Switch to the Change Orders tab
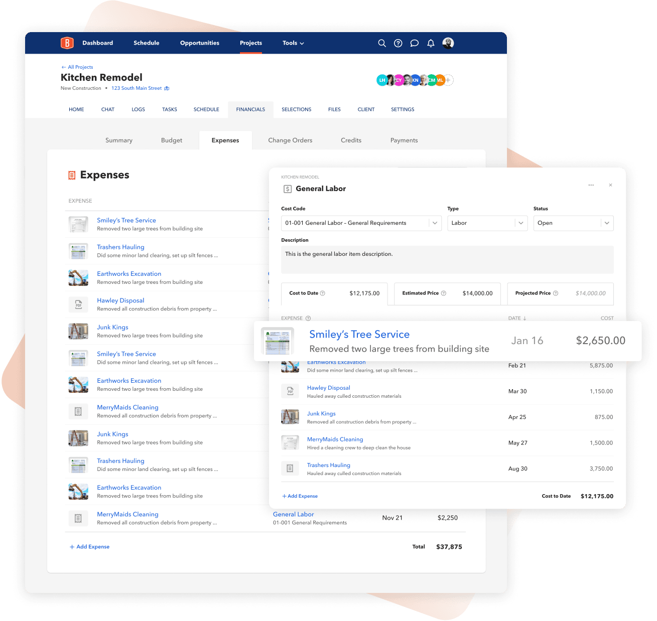 (x=290, y=140)
